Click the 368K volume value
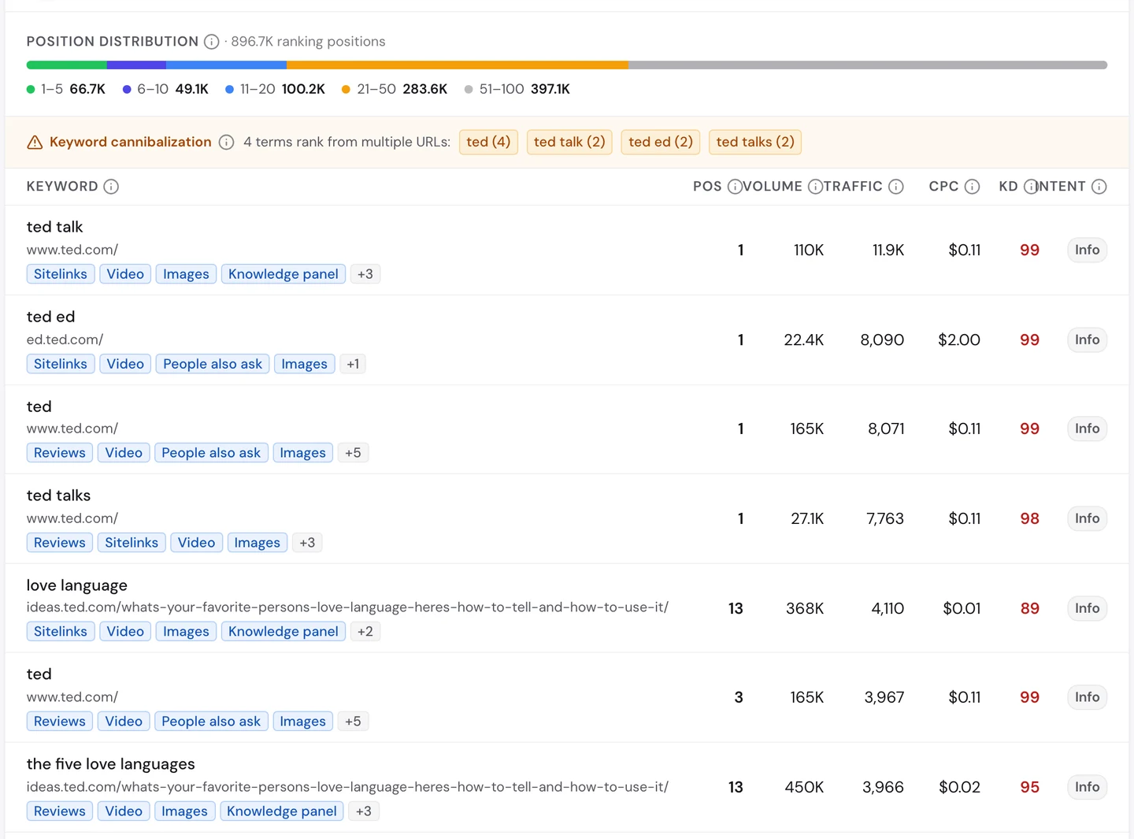Screen dimensions: 1134x839 tap(805, 608)
